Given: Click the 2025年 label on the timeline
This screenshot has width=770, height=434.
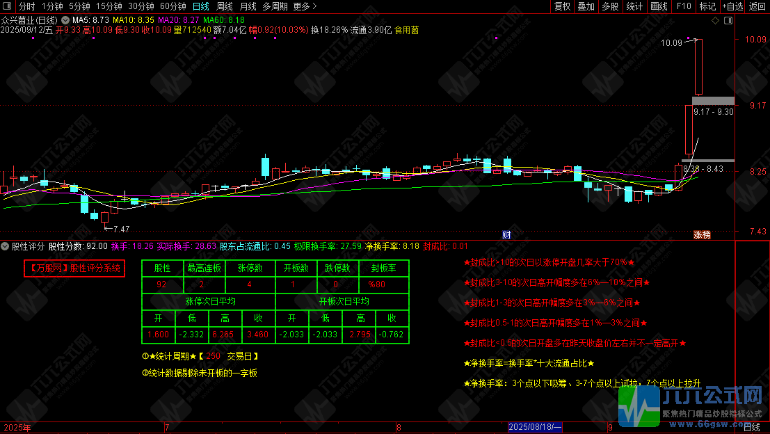Looking at the screenshot, I should coord(17,428).
